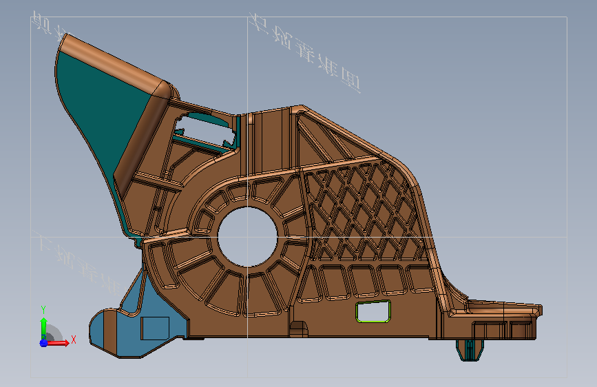
Task: Select the small rounded boss on the bottom edge
Action: (x=299, y=329)
